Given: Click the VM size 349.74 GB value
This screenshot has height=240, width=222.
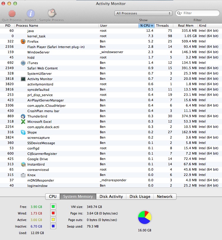Looking at the screenshot, I should point(94,207).
